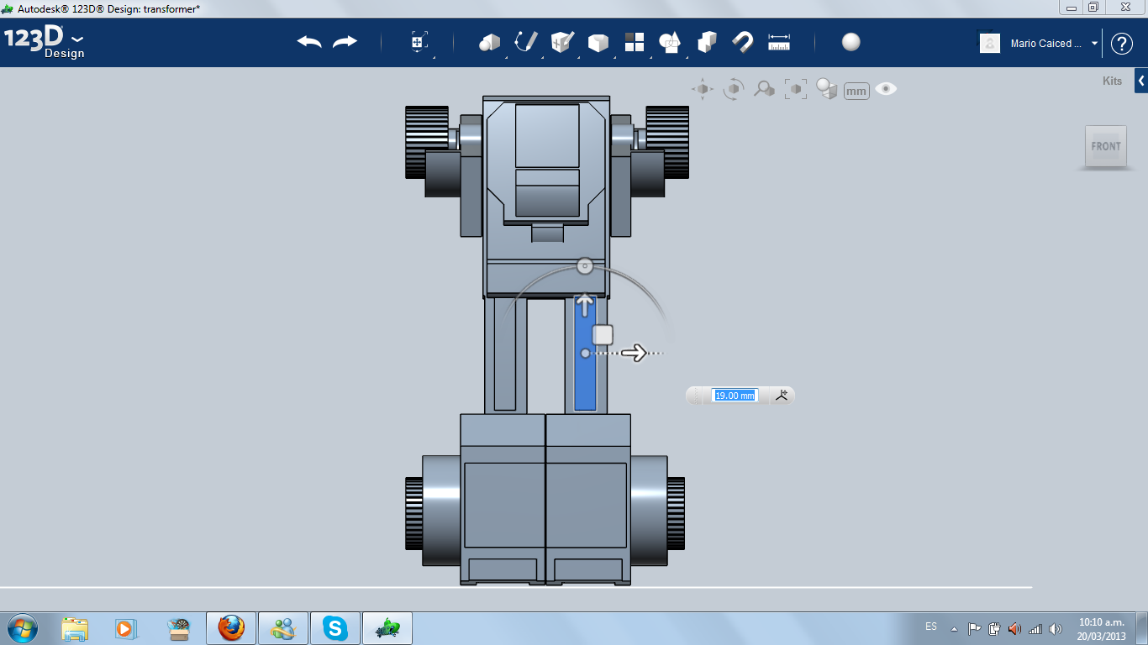Screen dimensions: 1148x645
Task: Select the Snap magnet tool
Action: coord(743,42)
